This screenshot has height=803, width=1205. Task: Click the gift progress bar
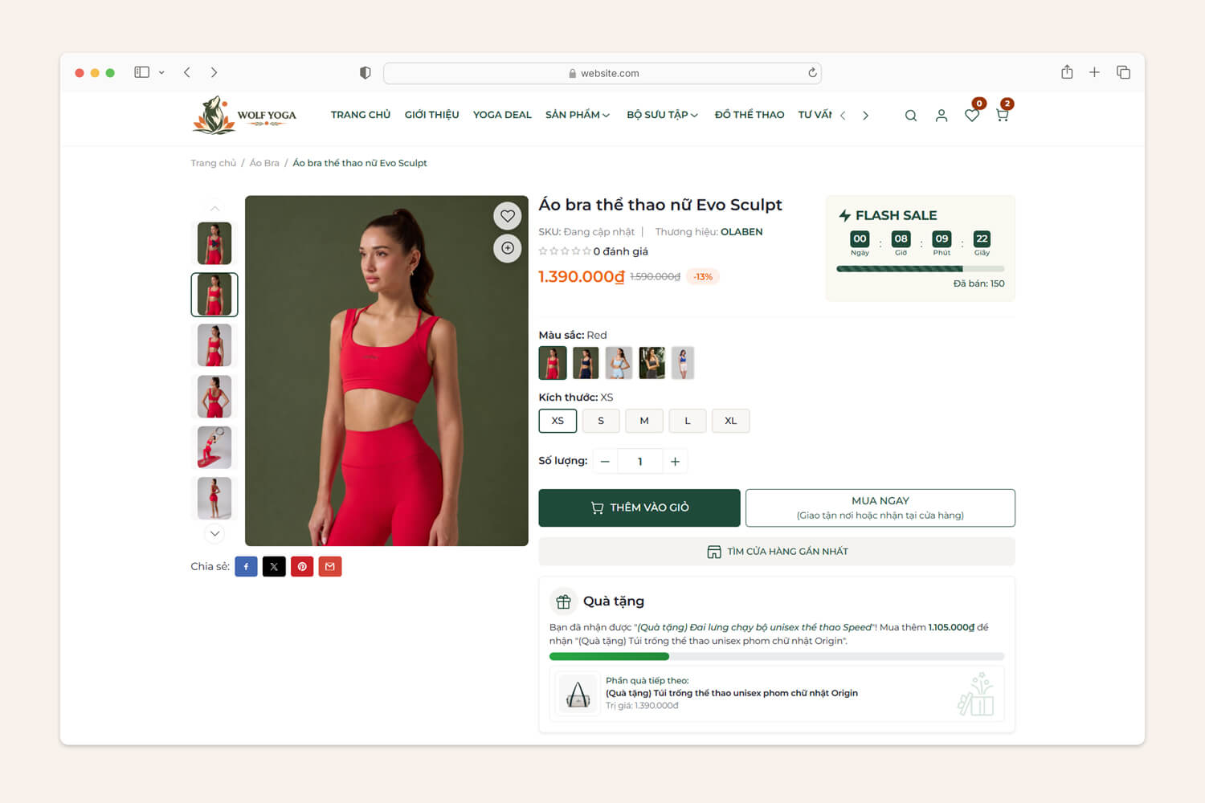pos(777,657)
